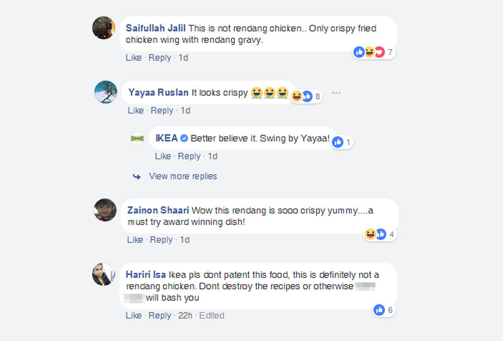Reply to IKEA's comment
Viewport: 503px width, 341px height.
(x=189, y=156)
